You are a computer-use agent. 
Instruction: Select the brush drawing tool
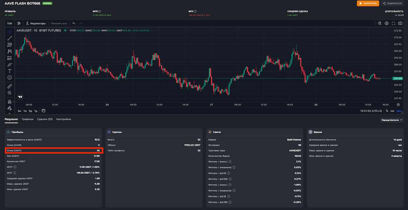pyautogui.click(x=10, y=65)
